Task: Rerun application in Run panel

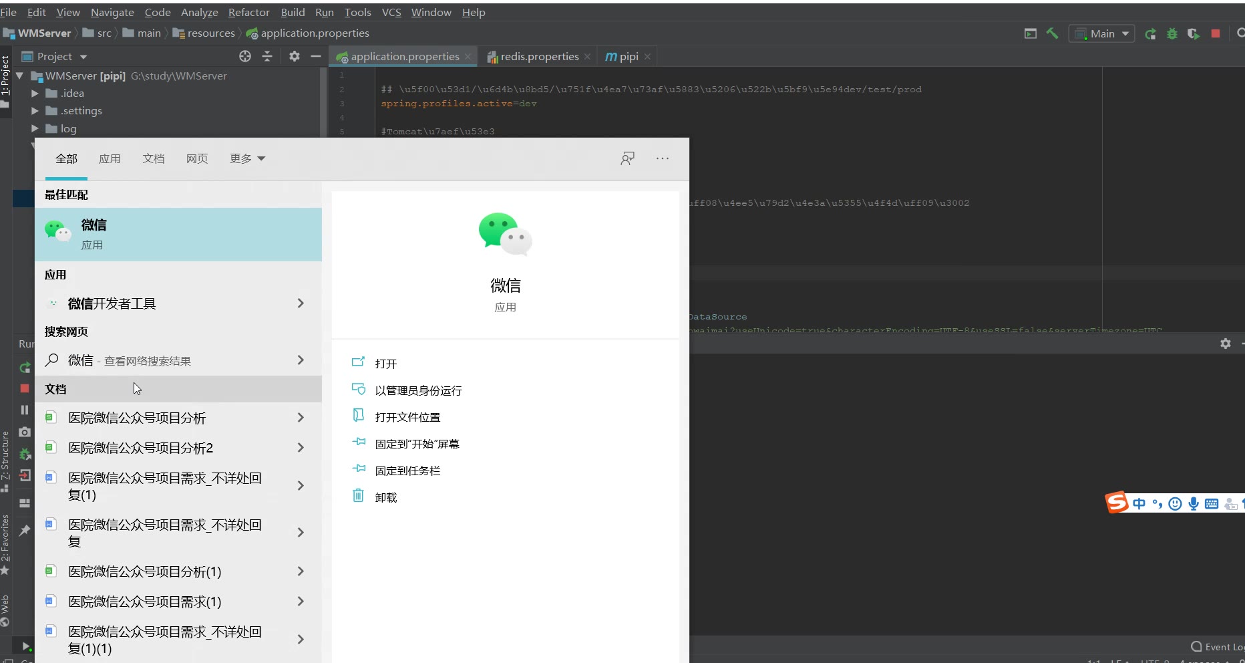Action: pyautogui.click(x=25, y=367)
